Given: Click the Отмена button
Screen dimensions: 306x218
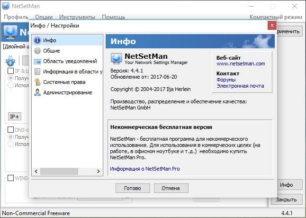Looking at the screenshot, I should click(171, 188).
